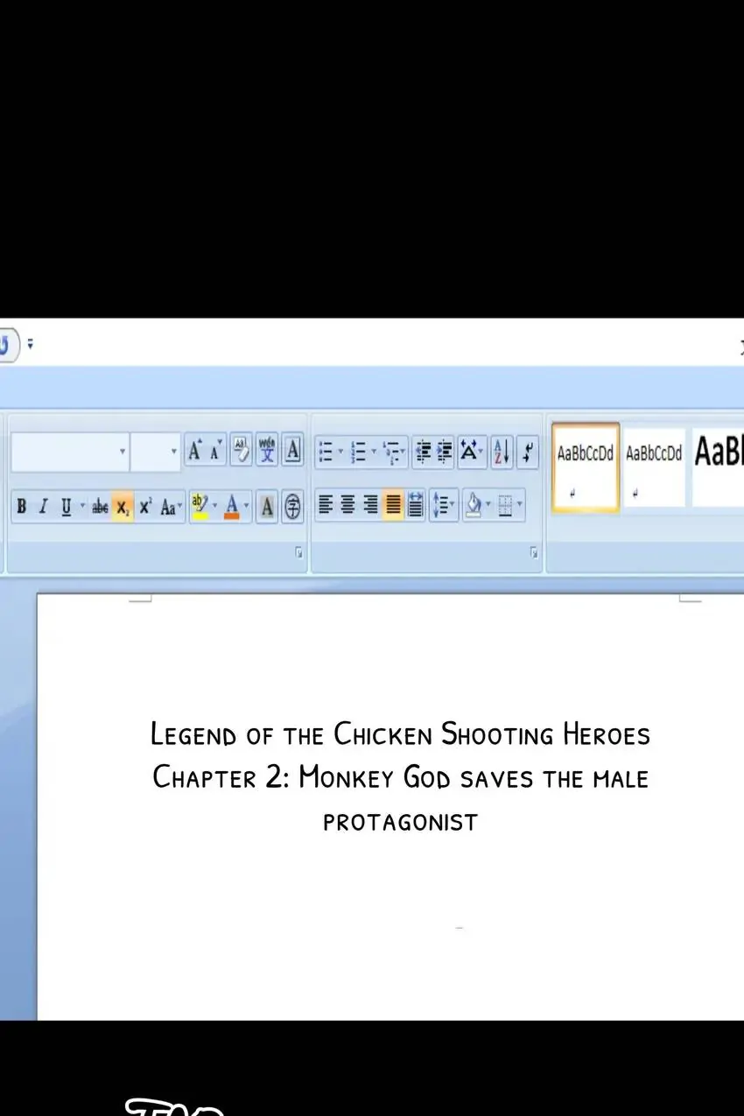Center align the paragraph

click(348, 505)
